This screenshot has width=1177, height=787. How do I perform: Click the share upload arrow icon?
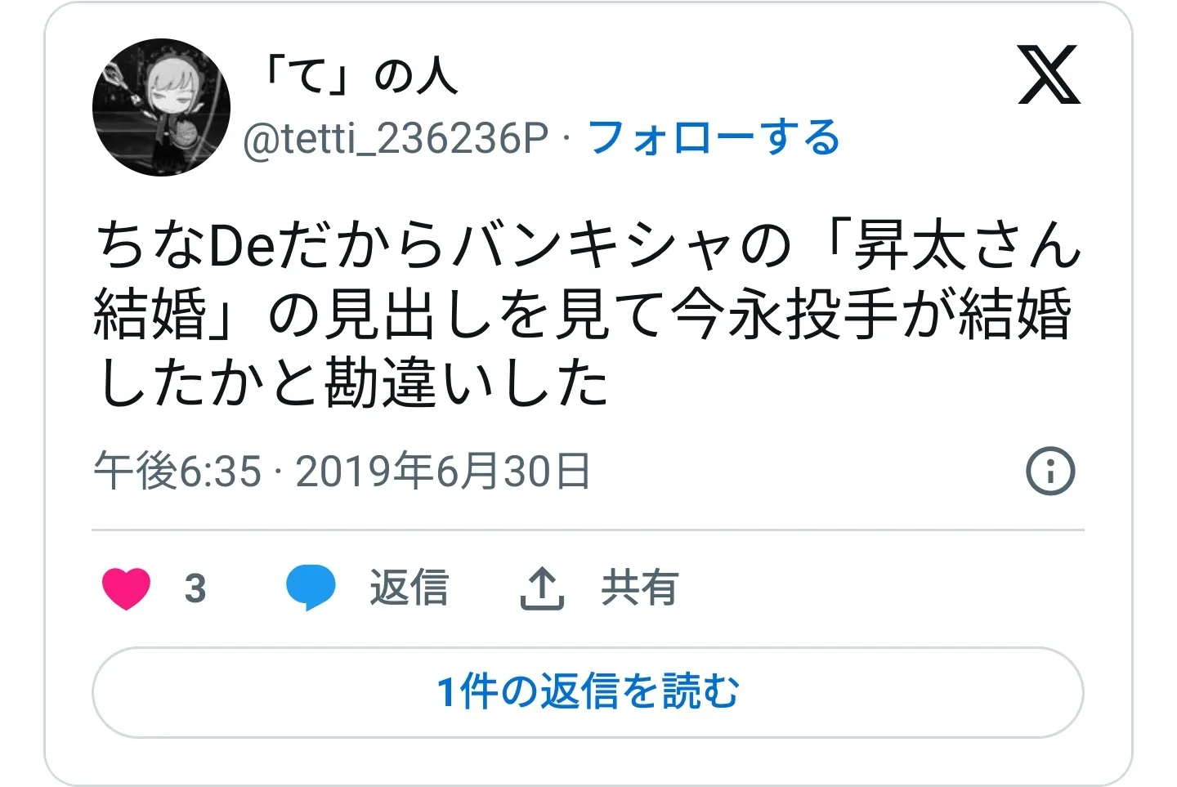(x=542, y=588)
